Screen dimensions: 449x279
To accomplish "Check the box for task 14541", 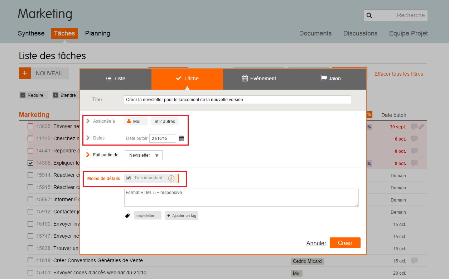I will [x=31, y=151].
